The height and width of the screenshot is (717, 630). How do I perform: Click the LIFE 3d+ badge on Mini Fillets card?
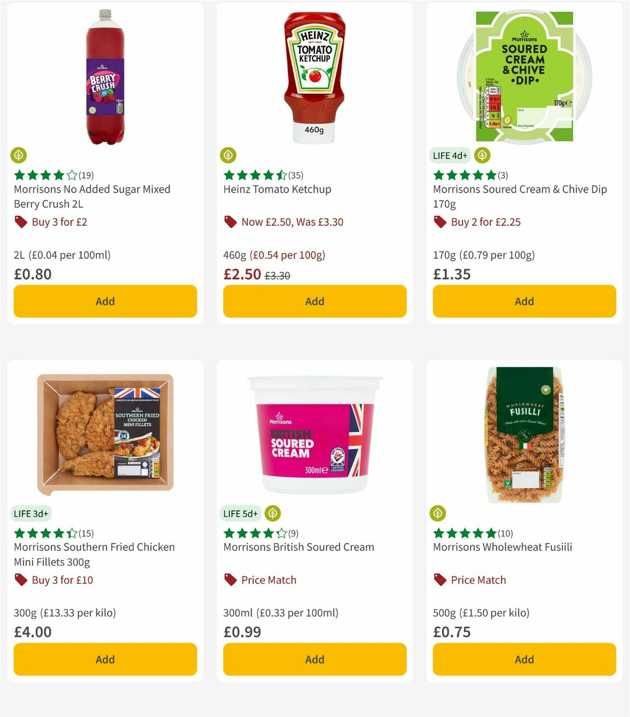point(31,513)
